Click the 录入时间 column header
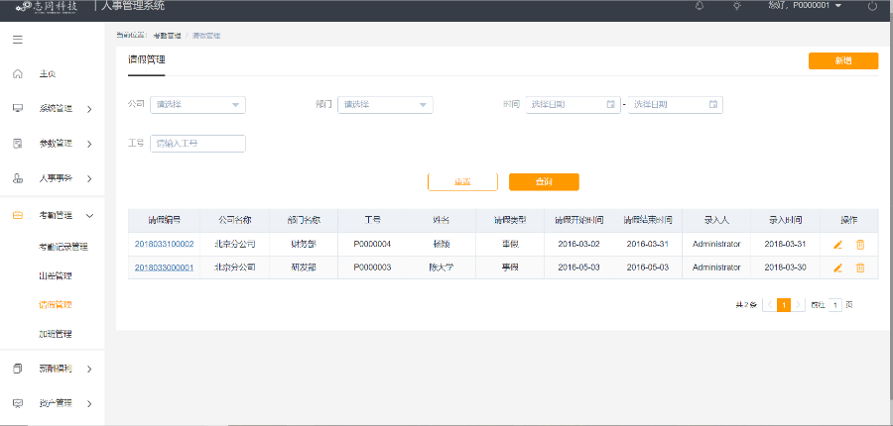 (786, 220)
